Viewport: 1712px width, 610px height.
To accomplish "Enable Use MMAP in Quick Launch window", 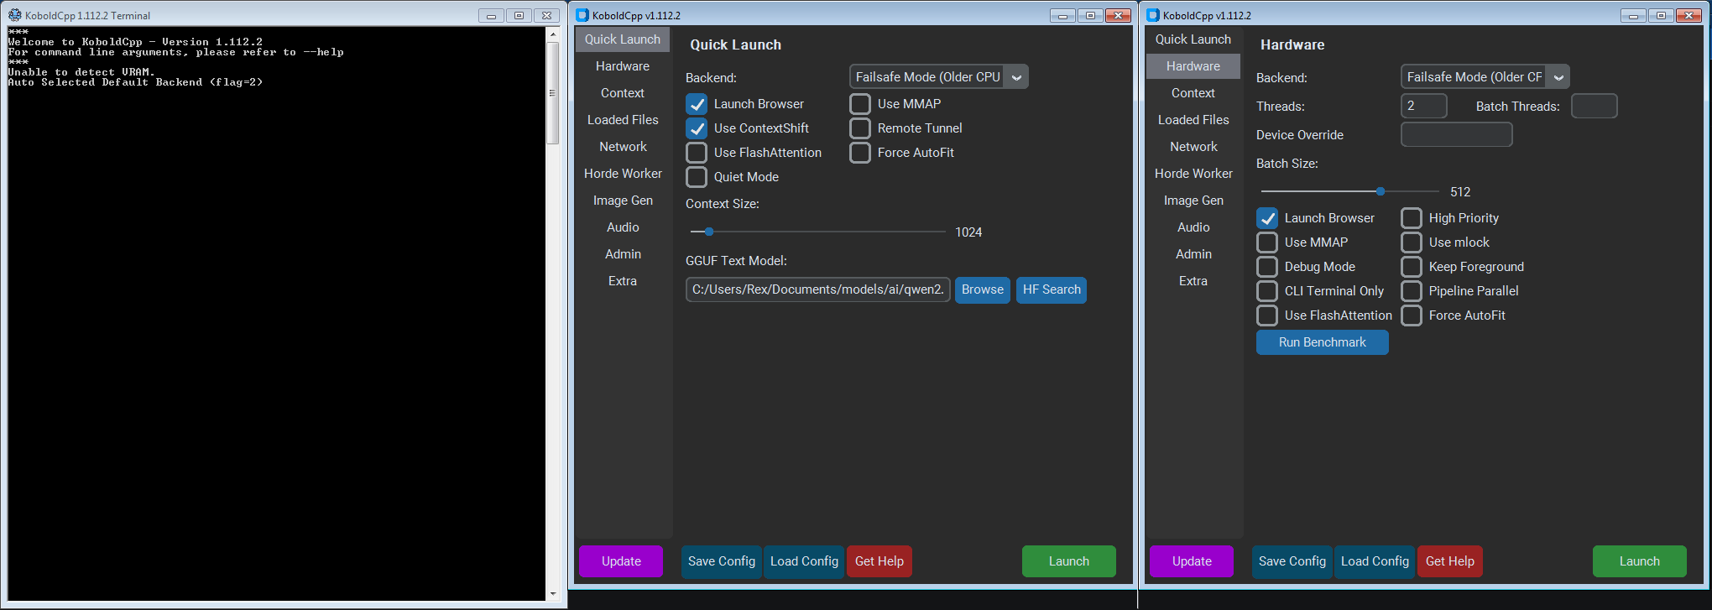I will [x=860, y=104].
